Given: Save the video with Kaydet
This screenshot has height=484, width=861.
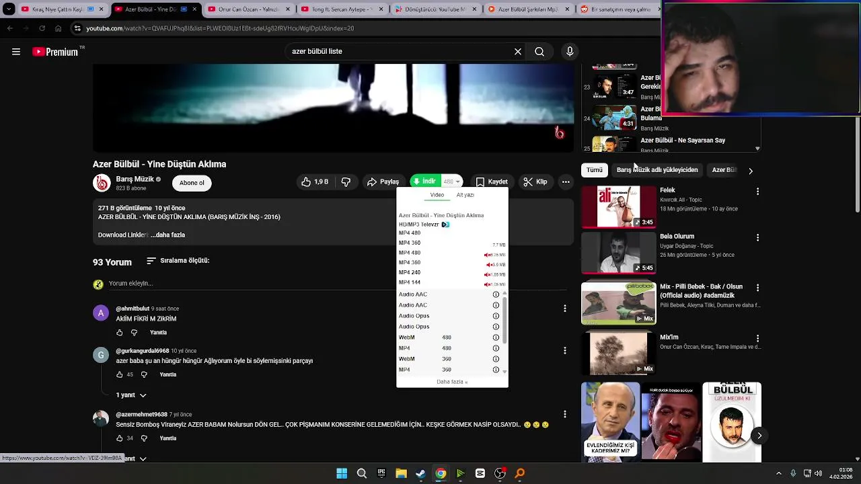Looking at the screenshot, I should click(492, 182).
